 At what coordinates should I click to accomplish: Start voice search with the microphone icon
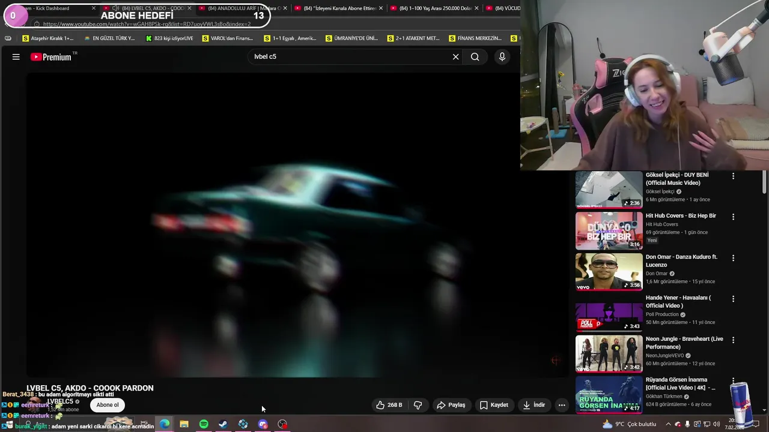(x=502, y=57)
